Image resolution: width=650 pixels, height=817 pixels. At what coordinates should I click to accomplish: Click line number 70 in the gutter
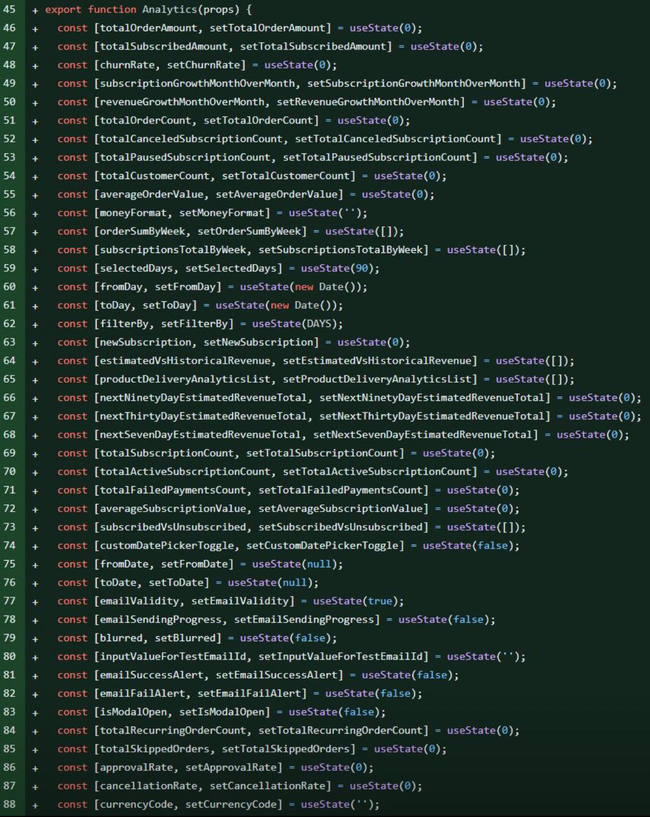[9, 471]
